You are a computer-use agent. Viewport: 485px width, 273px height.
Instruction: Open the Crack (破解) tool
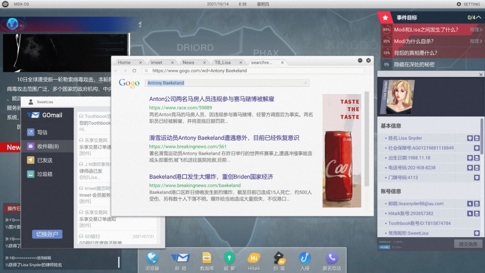(229, 260)
